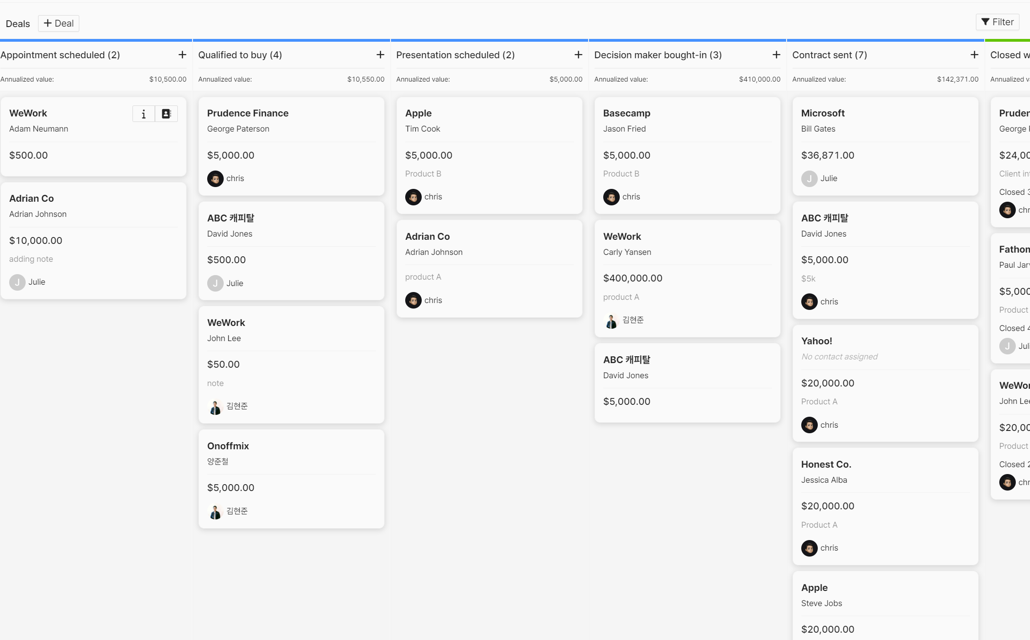Open the Deals heading
The width and height of the screenshot is (1030, 640).
(x=18, y=24)
